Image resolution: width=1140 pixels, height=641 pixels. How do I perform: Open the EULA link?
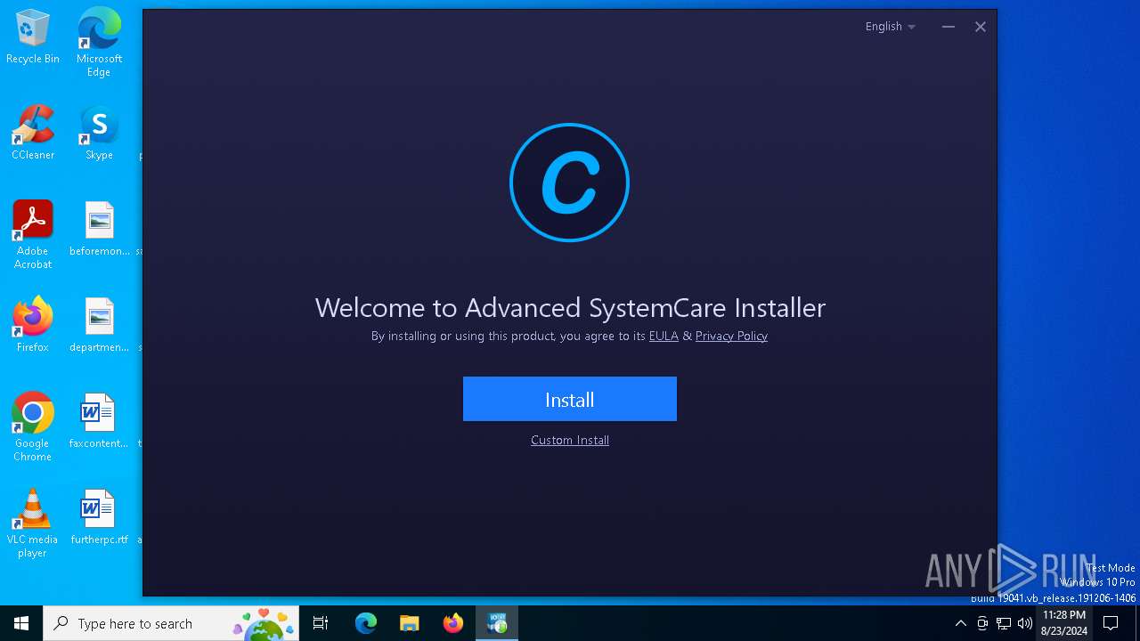pos(664,336)
